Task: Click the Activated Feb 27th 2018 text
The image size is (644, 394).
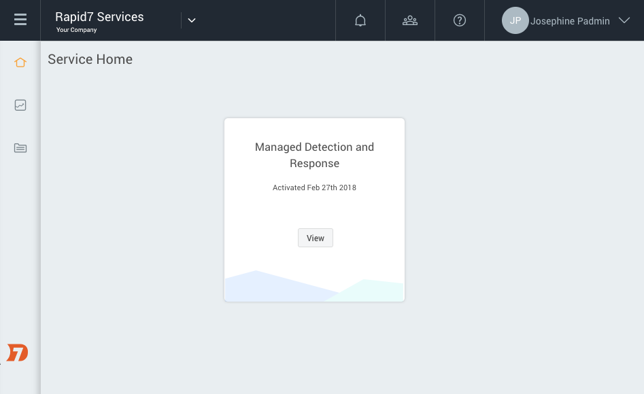Action: click(315, 187)
